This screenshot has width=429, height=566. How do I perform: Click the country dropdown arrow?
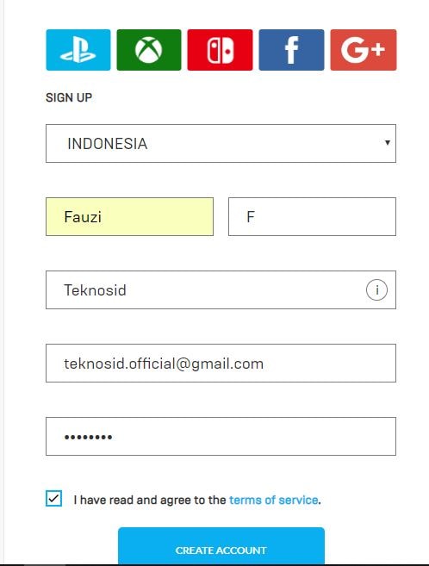point(387,143)
